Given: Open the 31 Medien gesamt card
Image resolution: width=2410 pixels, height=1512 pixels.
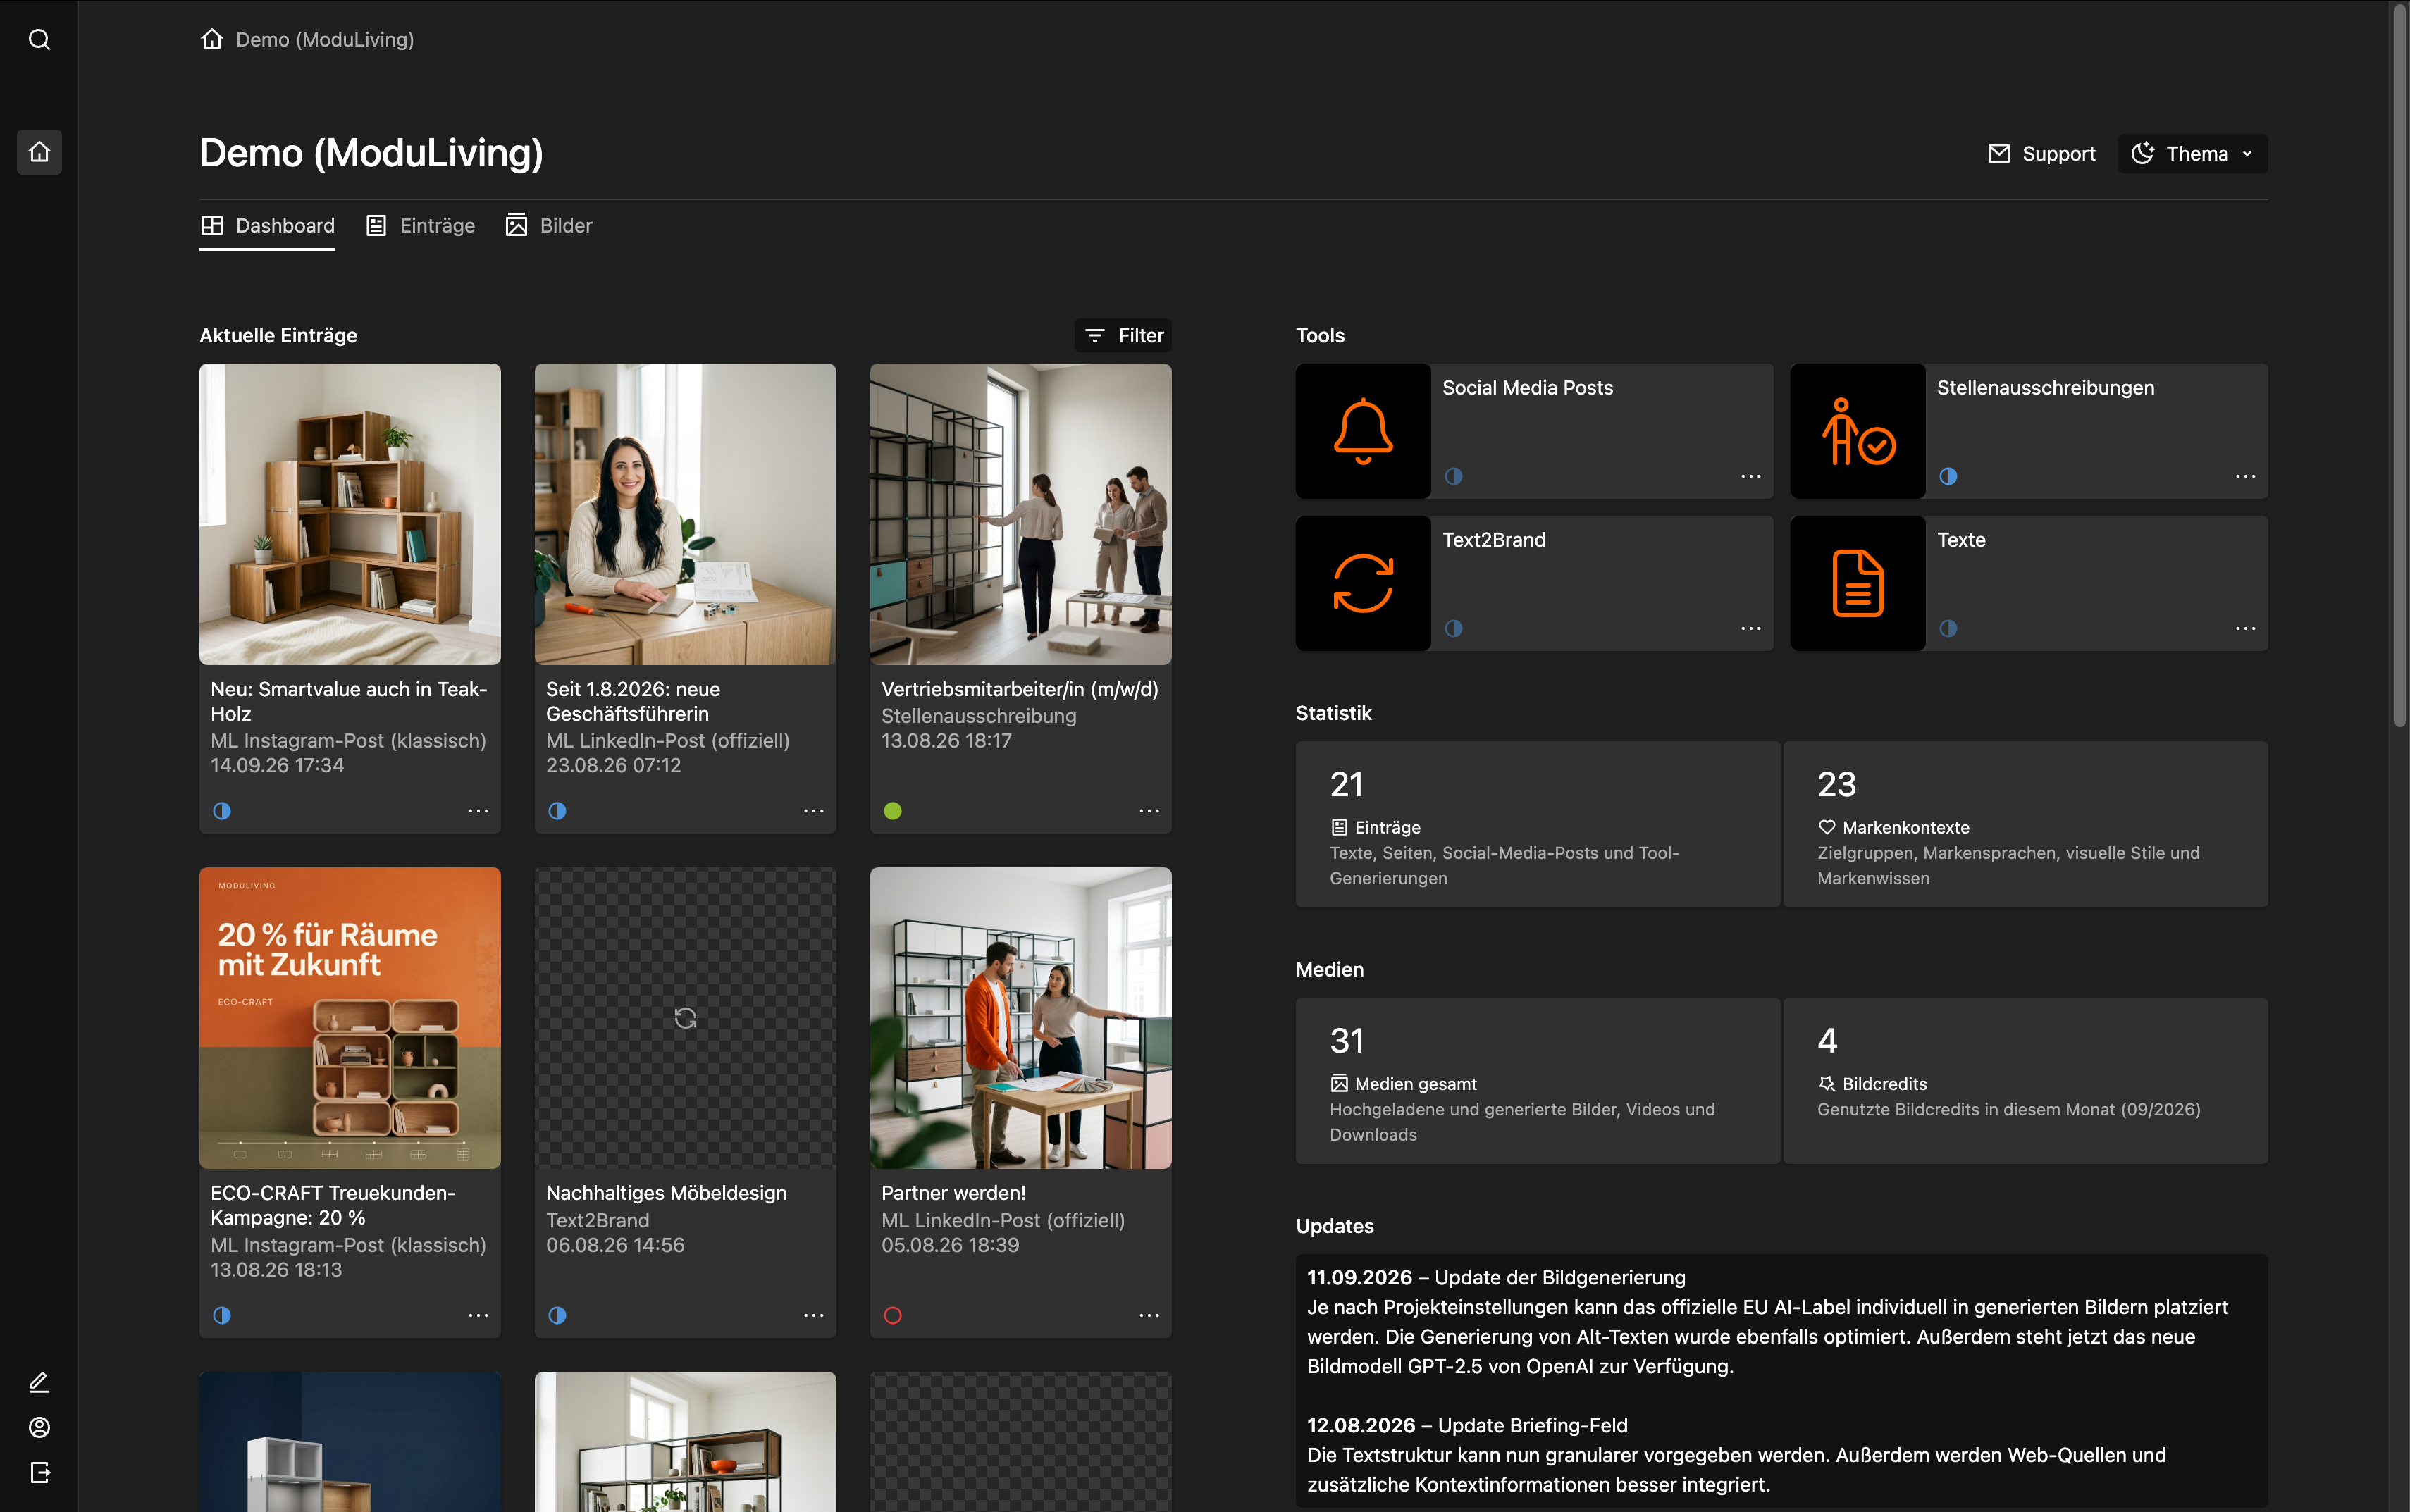Looking at the screenshot, I should (1537, 1081).
